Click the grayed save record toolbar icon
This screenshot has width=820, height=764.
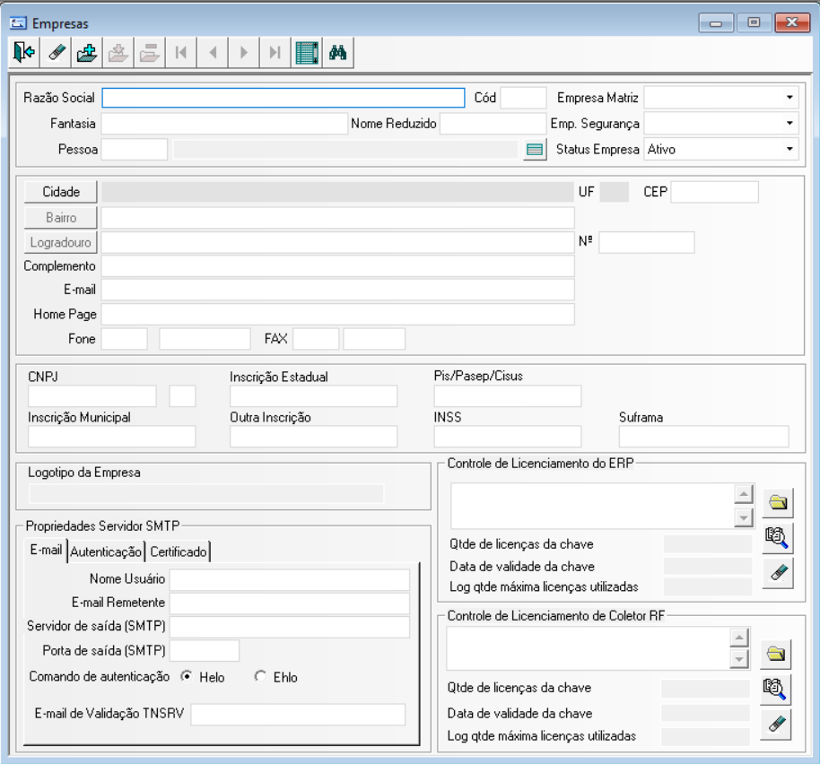pyautogui.click(x=118, y=53)
